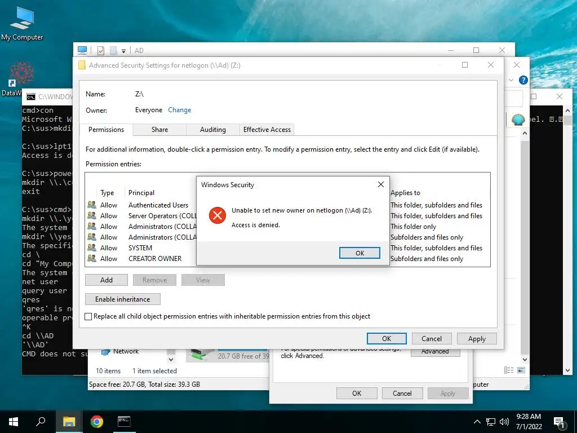Image resolution: width=577 pixels, height=433 pixels.
Task: Click the user icon beside CREATOR OWNER
Action: [92, 258]
